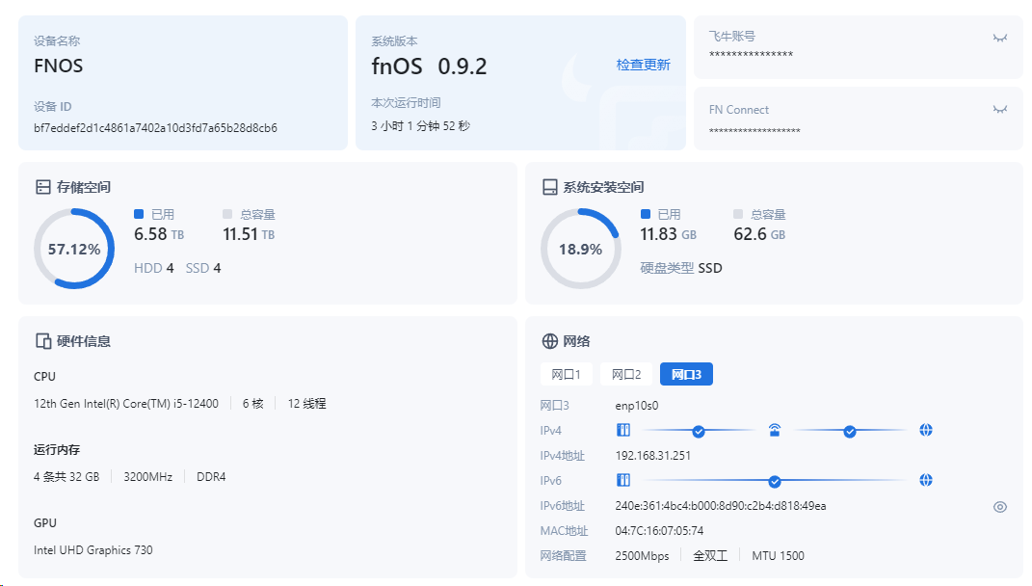Viewport: 1032px width, 586px height.
Task: Switch to the 网口1 network tab
Action: point(567,374)
